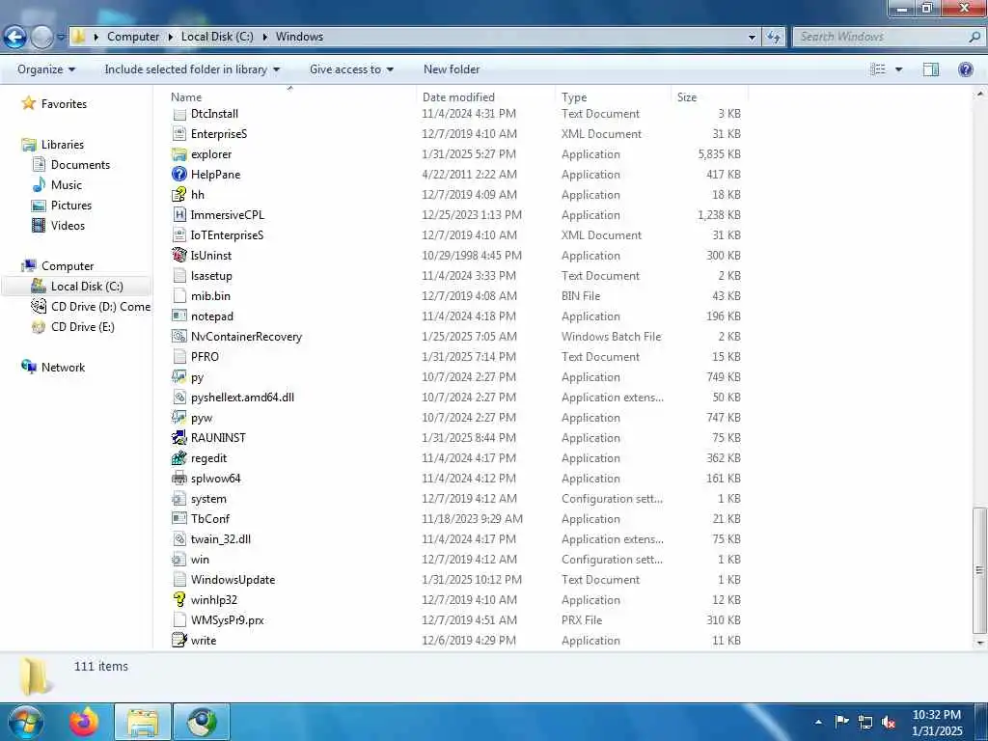The height and width of the screenshot is (741, 988).
Task: Select the pyw application icon
Action: pyautogui.click(x=179, y=417)
